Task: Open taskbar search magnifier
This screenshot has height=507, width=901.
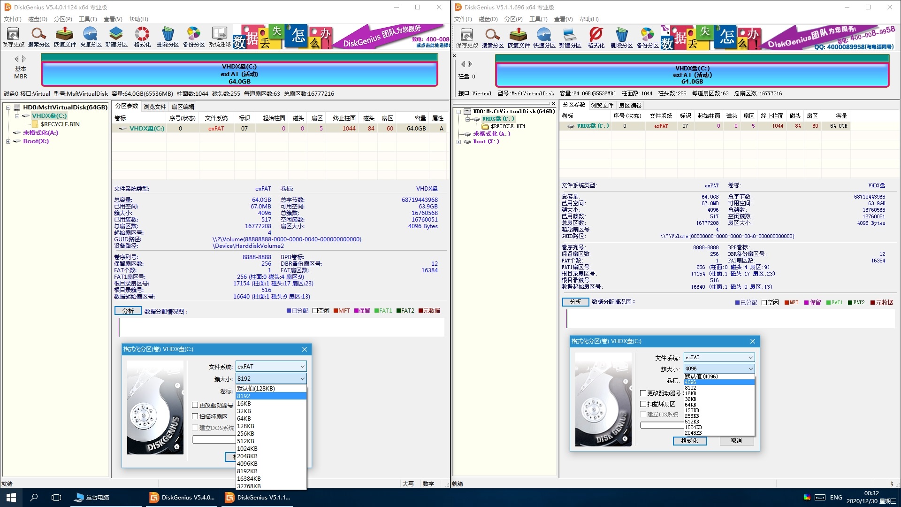Action: (x=34, y=497)
